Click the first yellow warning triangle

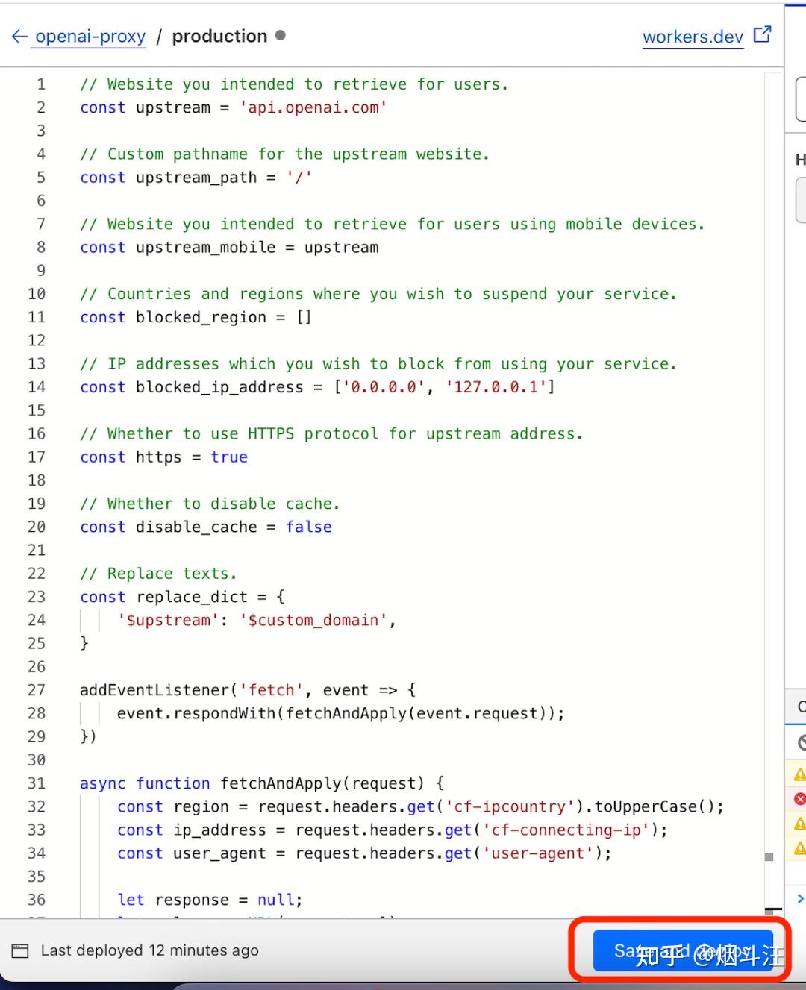[x=799, y=773]
